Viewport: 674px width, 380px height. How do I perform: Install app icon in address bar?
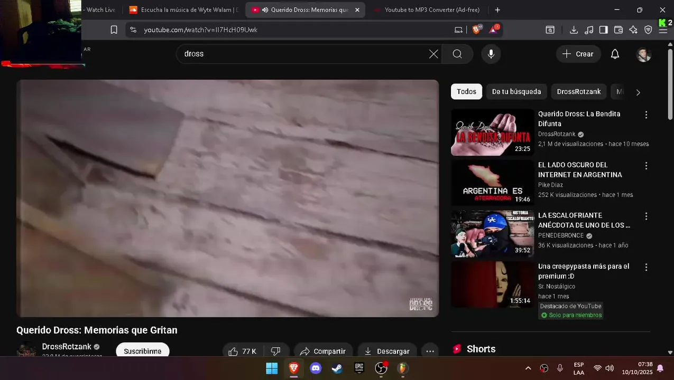[x=458, y=30]
